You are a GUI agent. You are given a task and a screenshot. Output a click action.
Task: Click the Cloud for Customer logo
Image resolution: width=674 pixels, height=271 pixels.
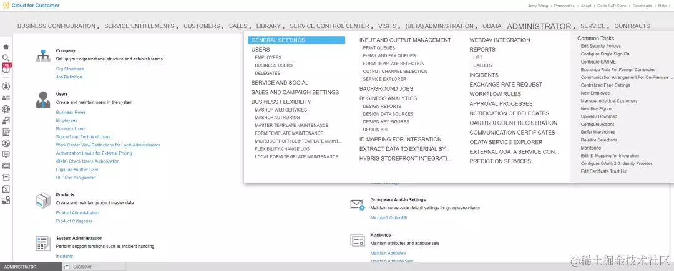coord(31,6)
